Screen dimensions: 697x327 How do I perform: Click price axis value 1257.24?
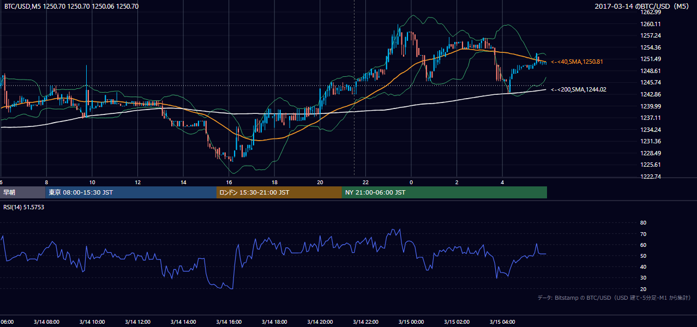click(x=651, y=35)
